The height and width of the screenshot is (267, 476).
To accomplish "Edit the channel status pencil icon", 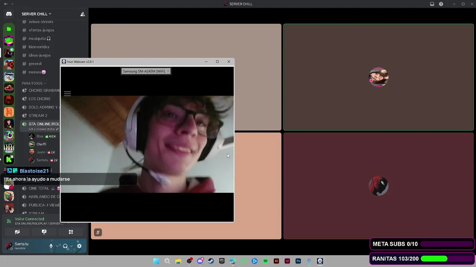I will 57,129.
